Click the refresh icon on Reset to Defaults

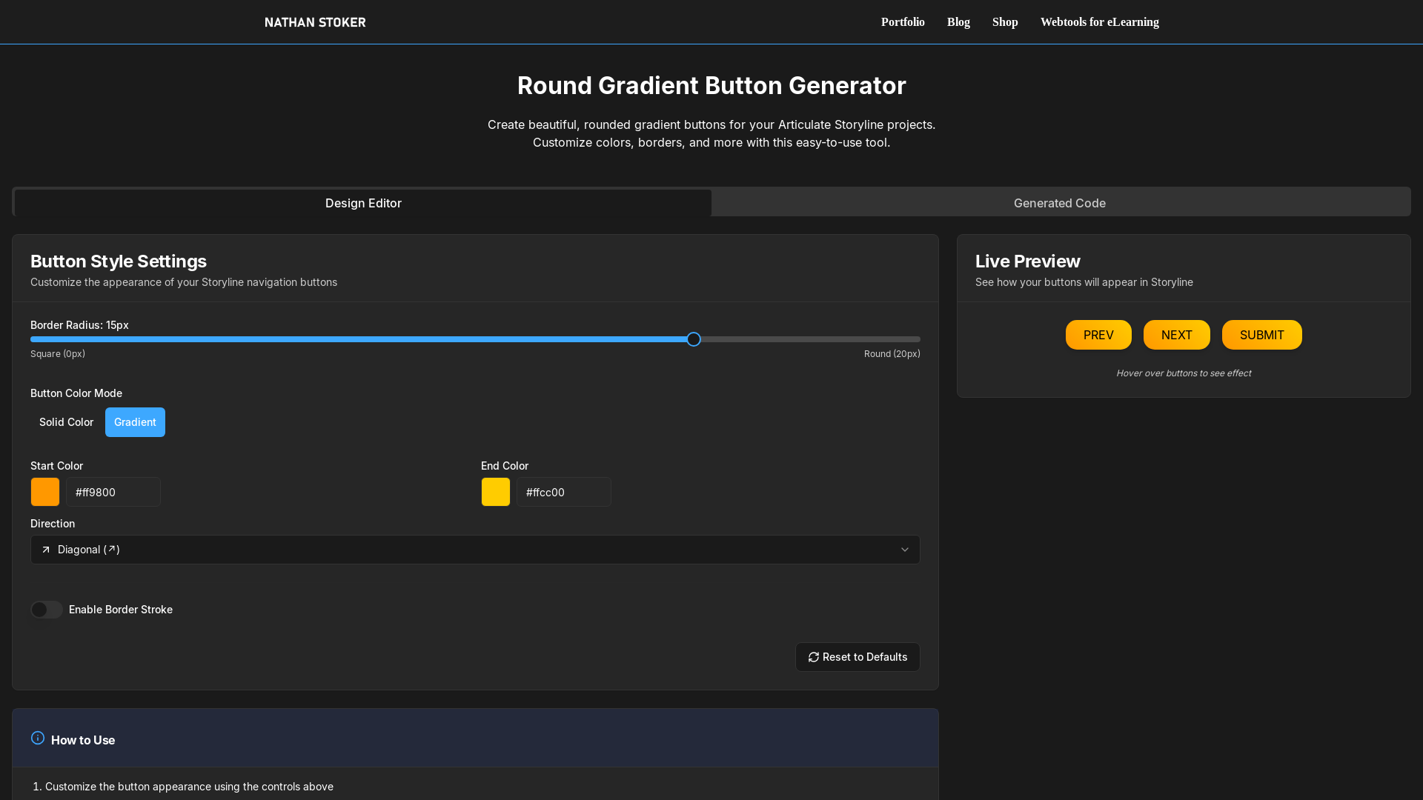814,657
